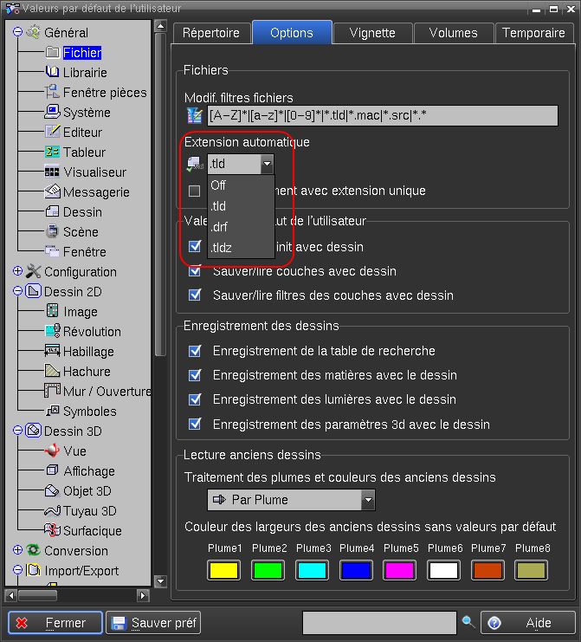Image resolution: width=581 pixels, height=642 pixels.
Task: Click the Modif. filtres fichiers text field
Action: click(383, 115)
